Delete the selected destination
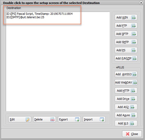 tap(45, 119)
